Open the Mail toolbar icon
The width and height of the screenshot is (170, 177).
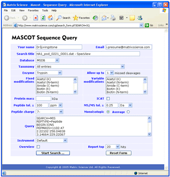104,18
